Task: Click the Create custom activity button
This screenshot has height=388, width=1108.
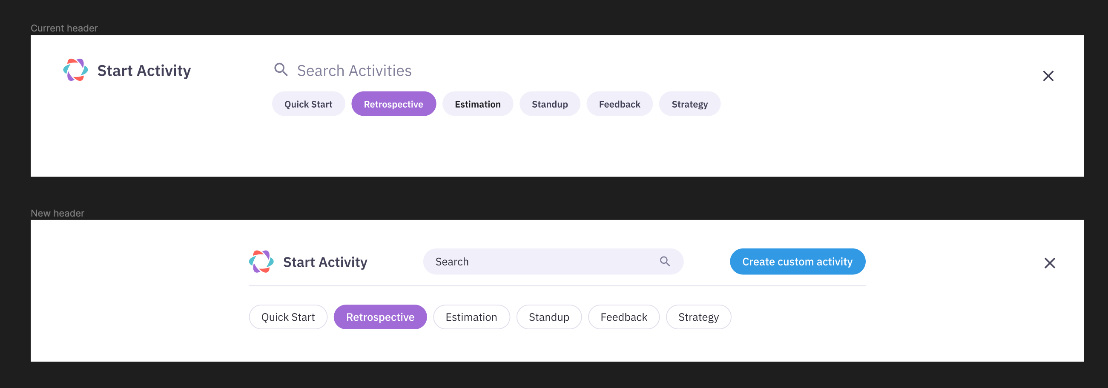Action: point(797,261)
